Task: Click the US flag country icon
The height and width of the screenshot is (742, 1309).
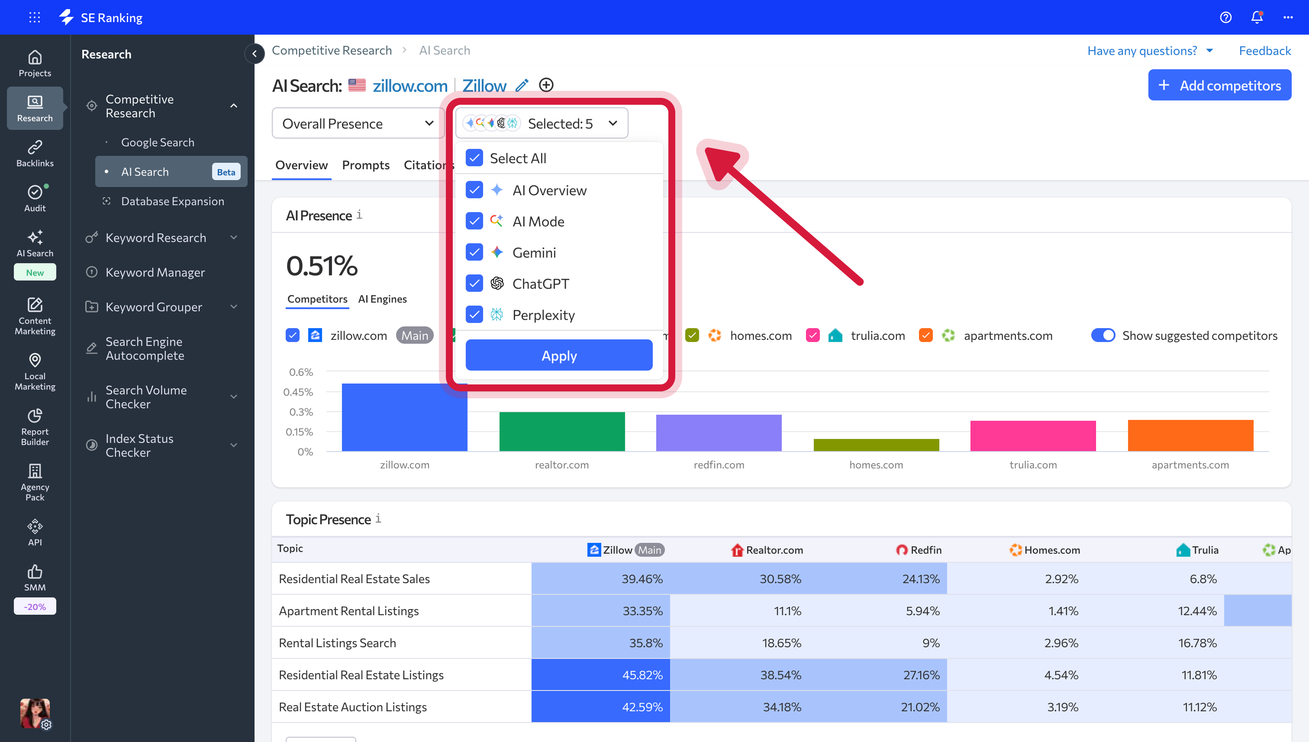Action: coord(357,85)
